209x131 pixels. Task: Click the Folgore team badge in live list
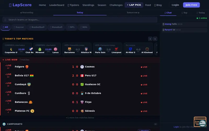(x=27, y=67)
